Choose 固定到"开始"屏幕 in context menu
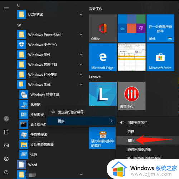Viewport: 179px width, 179px height. click(x=81, y=112)
